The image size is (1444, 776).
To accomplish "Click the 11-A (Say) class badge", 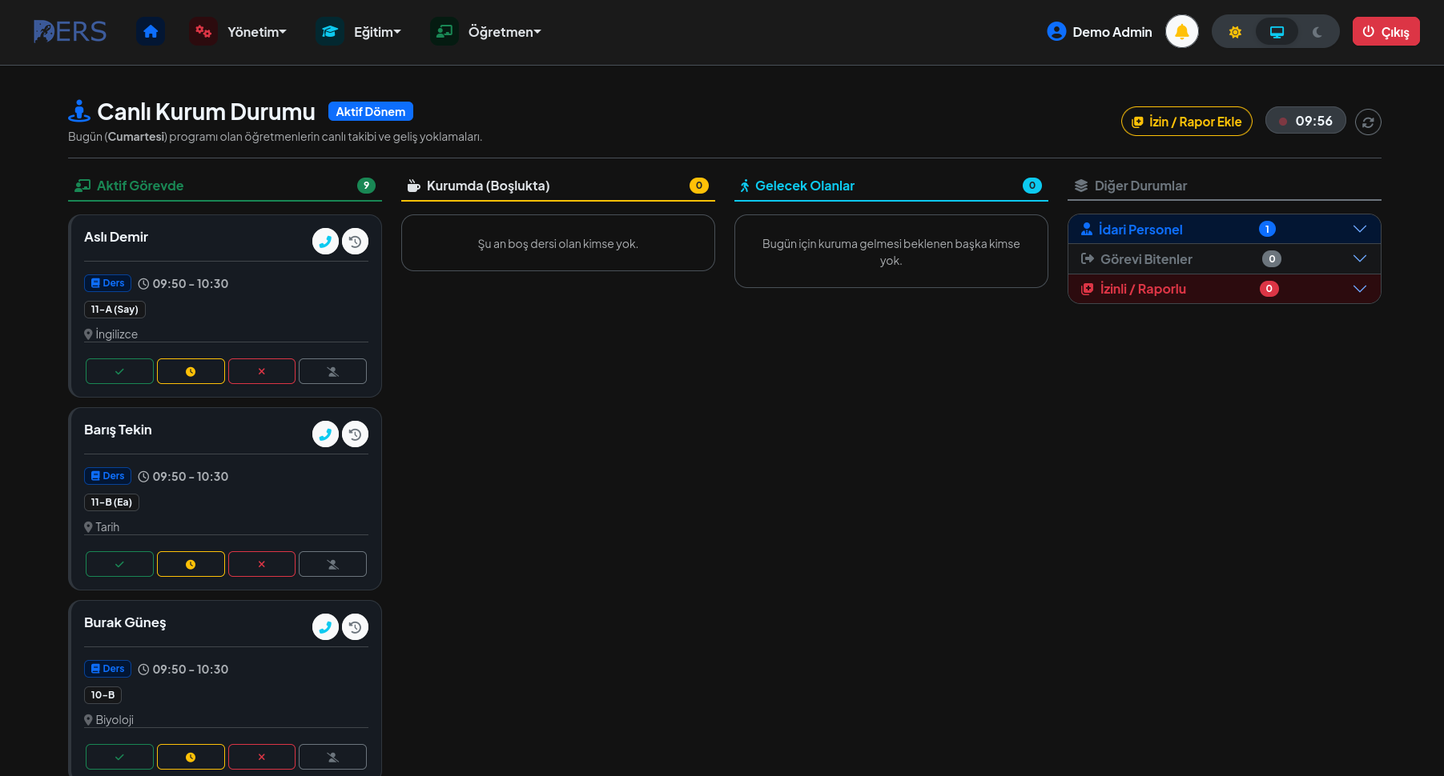I will pos(115,310).
